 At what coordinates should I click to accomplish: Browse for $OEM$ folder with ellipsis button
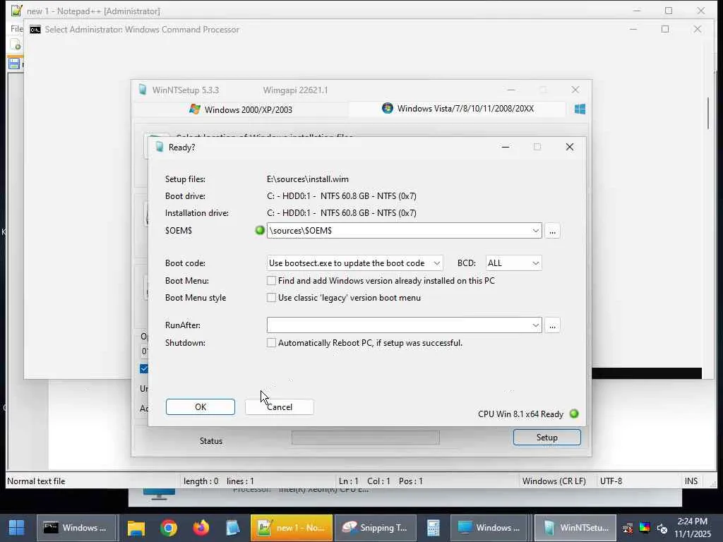click(x=552, y=231)
